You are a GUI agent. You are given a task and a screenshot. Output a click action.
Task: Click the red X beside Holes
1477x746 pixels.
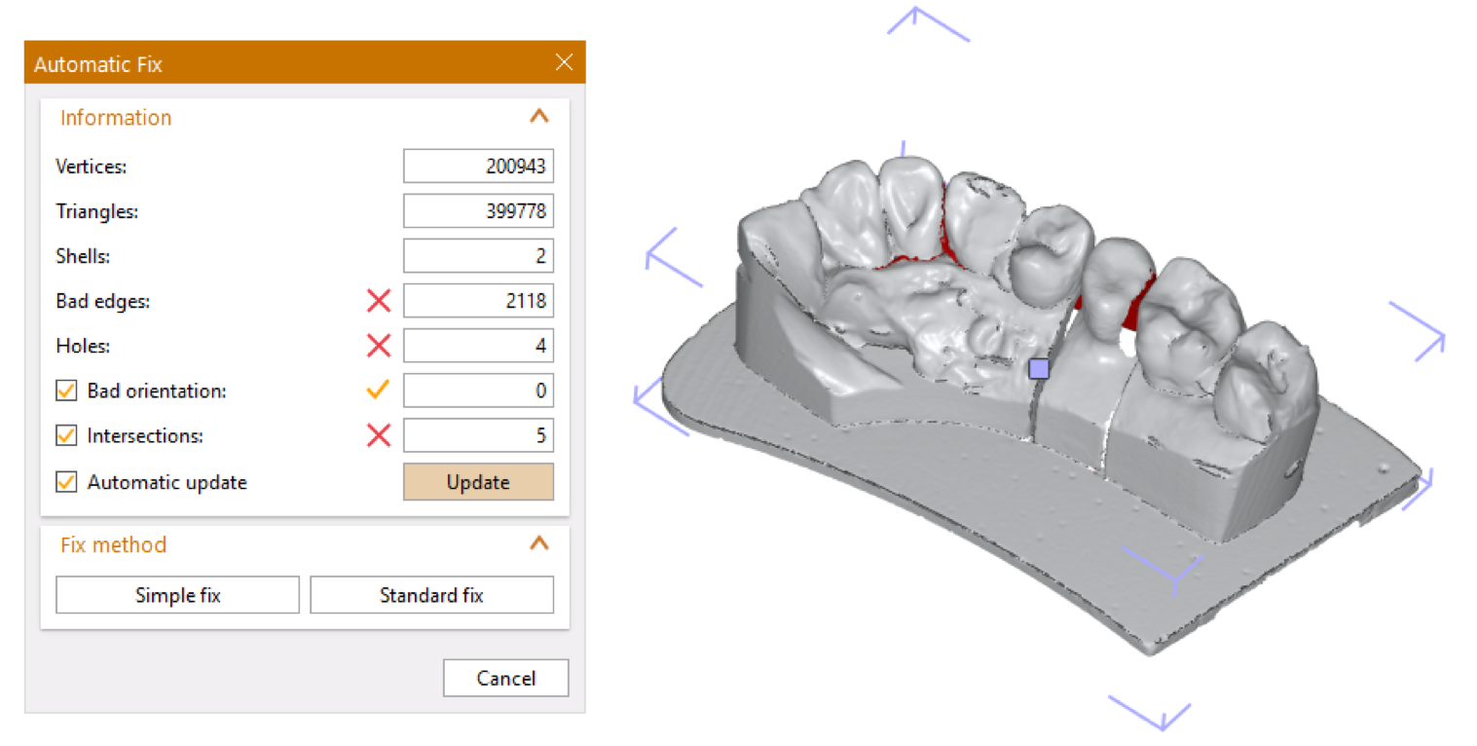pos(378,346)
